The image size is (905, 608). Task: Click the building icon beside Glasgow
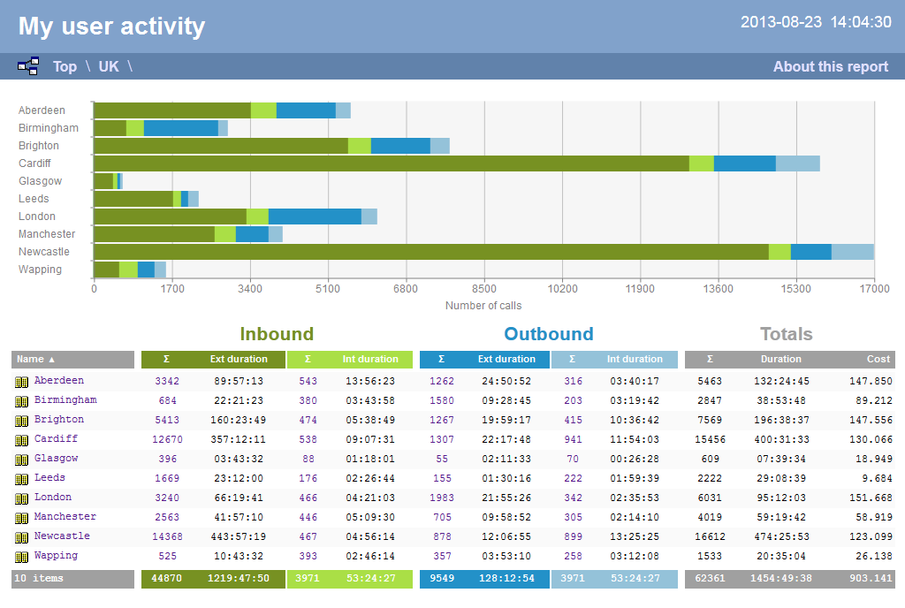[x=19, y=458]
